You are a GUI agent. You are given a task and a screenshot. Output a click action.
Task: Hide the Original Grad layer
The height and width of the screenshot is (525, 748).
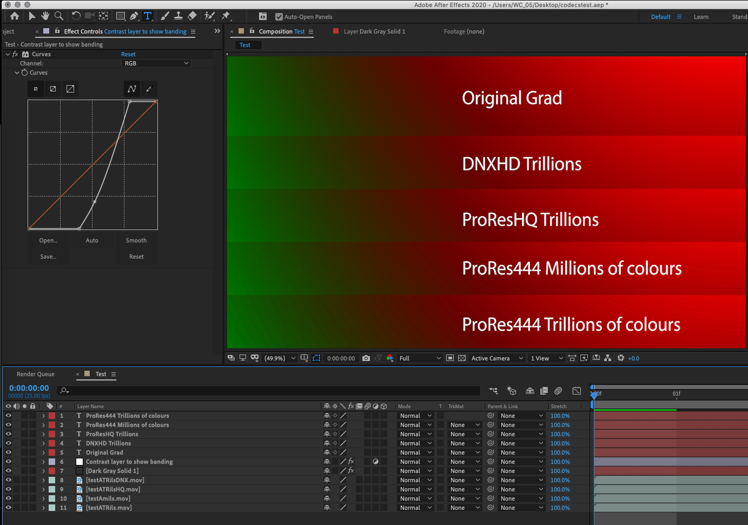point(8,452)
